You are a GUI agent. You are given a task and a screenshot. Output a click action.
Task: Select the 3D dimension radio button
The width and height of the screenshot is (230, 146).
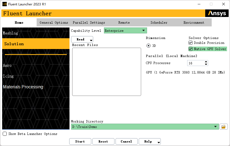[148, 46]
